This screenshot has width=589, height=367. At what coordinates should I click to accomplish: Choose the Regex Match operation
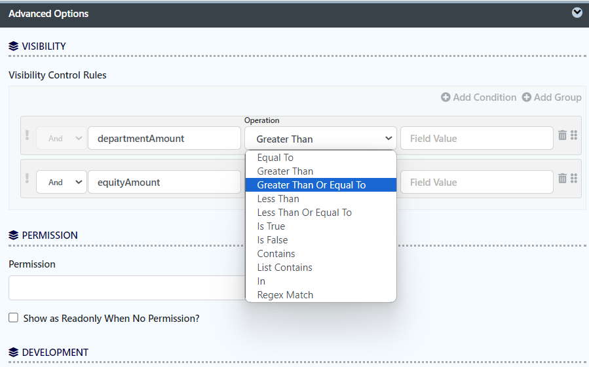285,295
